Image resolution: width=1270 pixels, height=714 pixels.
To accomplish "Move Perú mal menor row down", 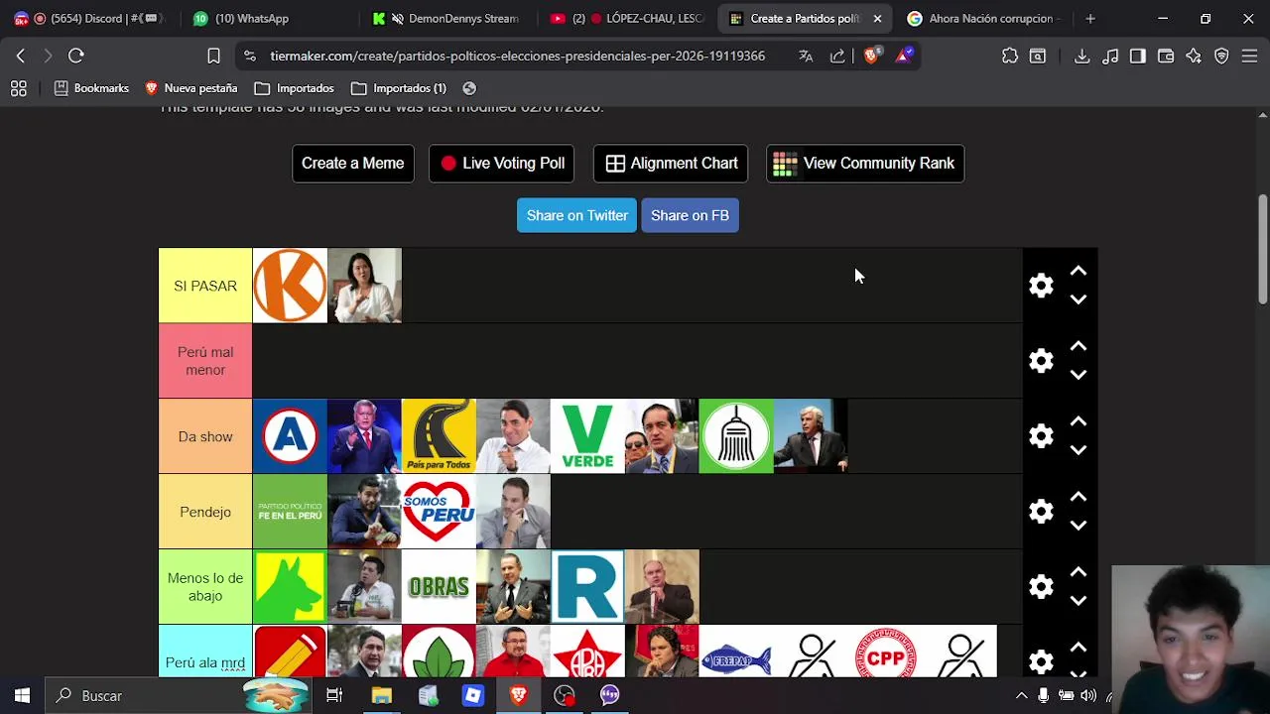I will coord(1079,375).
